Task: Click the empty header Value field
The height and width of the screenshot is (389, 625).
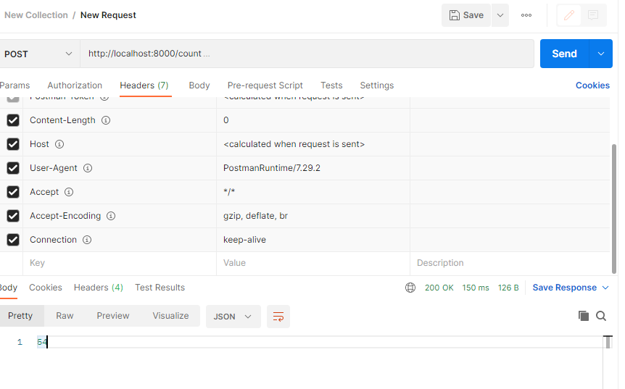Action: 313,263
